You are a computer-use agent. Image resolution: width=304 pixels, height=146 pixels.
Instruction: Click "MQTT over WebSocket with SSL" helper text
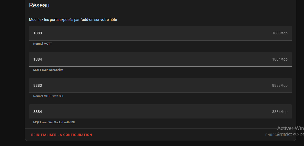pyautogui.click(x=54, y=122)
